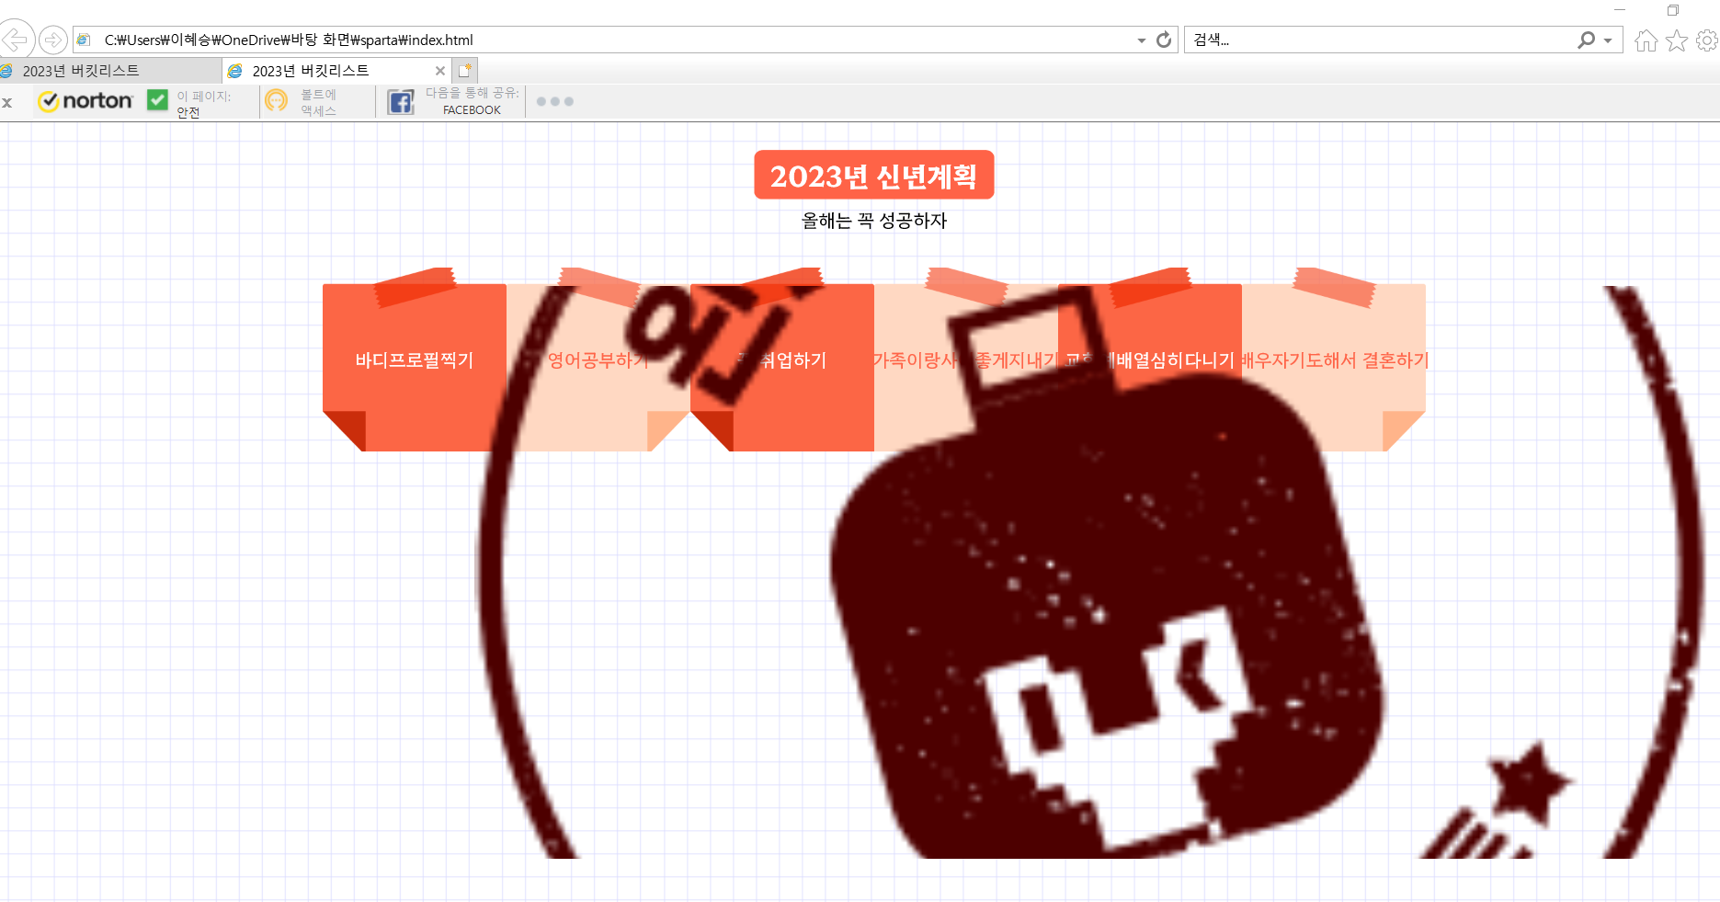Go forward with the browser forward arrow
The height and width of the screenshot is (902, 1720).
tap(53, 40)
